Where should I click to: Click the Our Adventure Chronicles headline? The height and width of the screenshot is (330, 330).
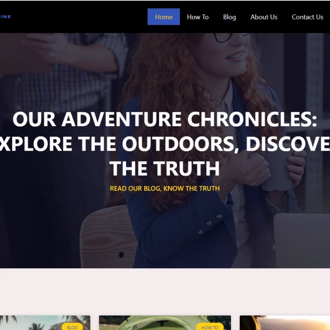165,144
